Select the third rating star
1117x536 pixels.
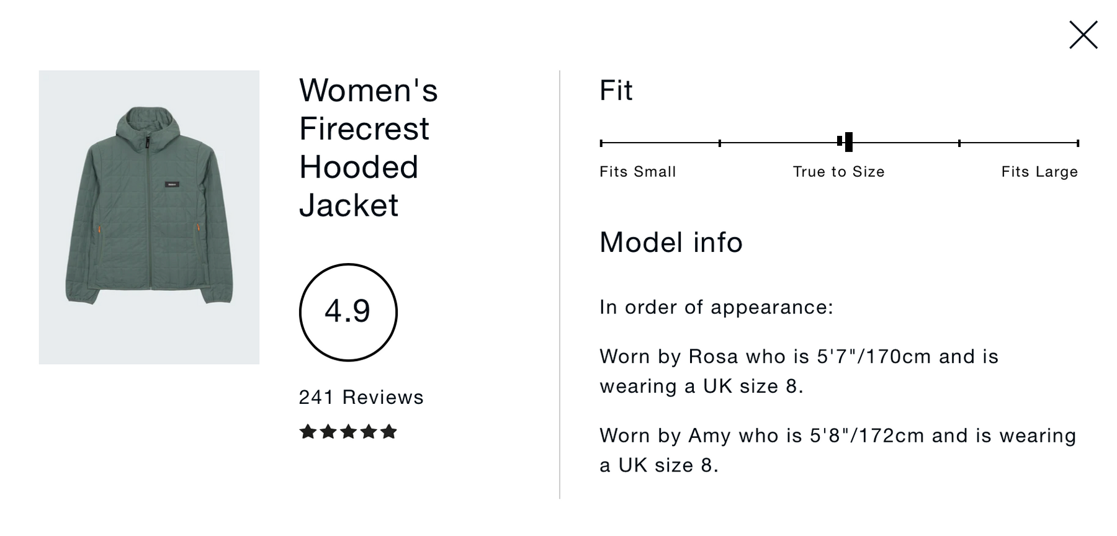click(348, 432)
